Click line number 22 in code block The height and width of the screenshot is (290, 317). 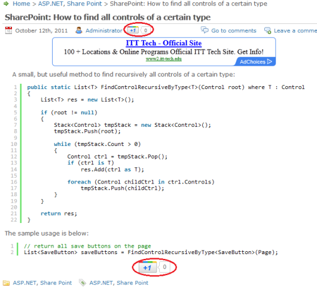[x=14, y=219]
